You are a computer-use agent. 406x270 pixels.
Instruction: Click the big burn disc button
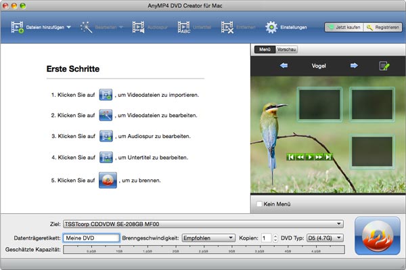378,236
